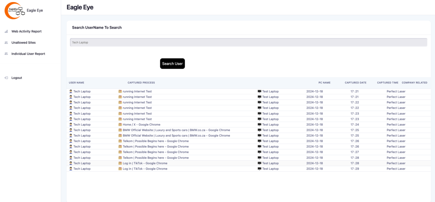Click folder icon in Telkom 17 :28 row

[x=120, y=158]
